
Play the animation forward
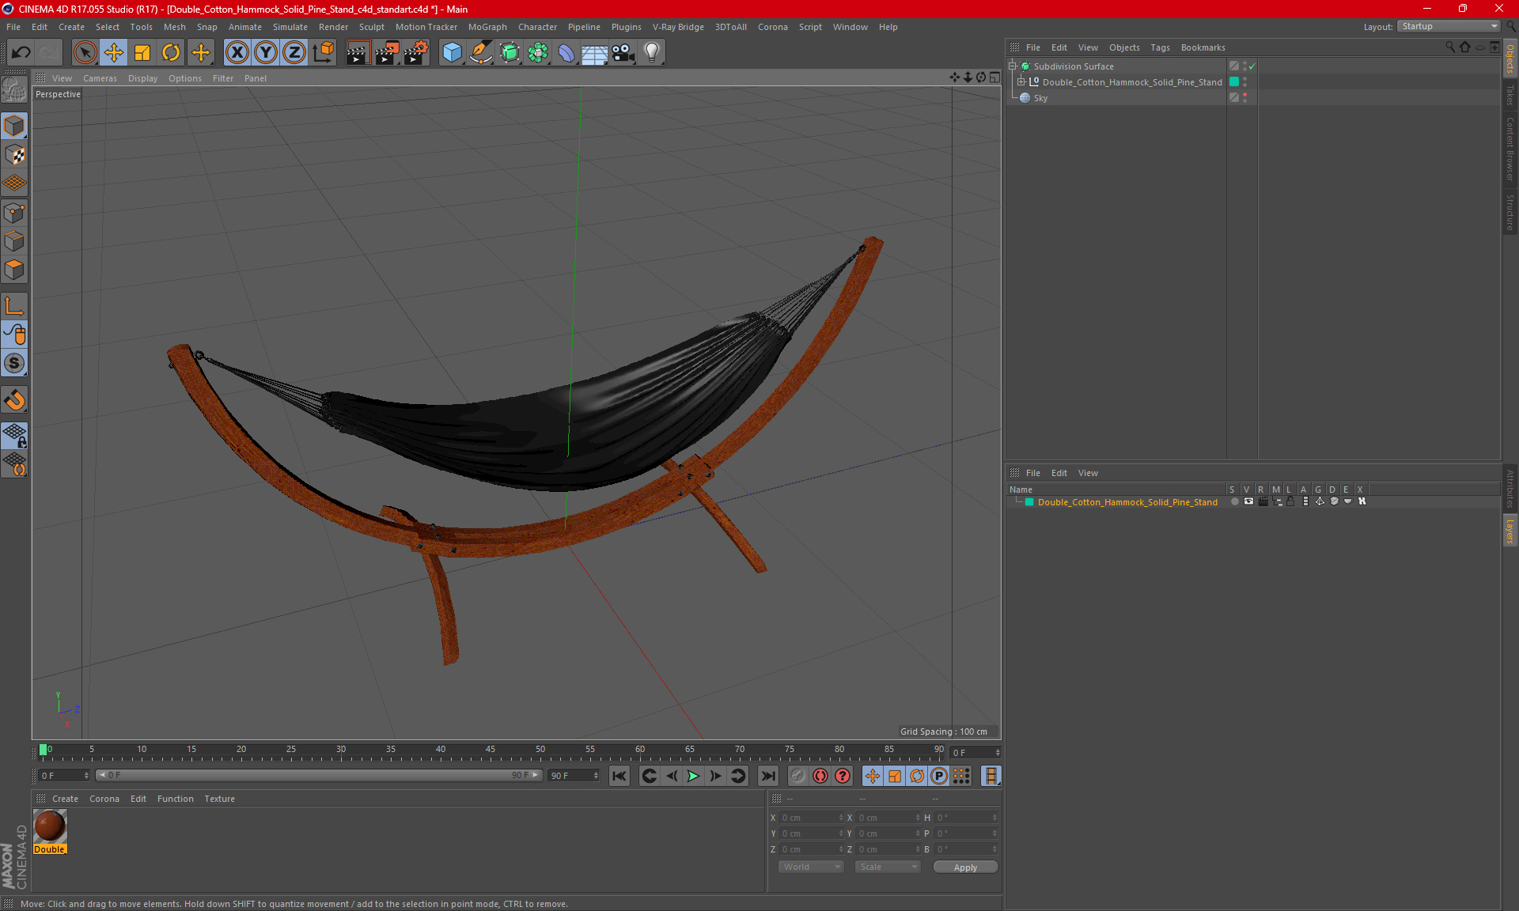point(693,776)
